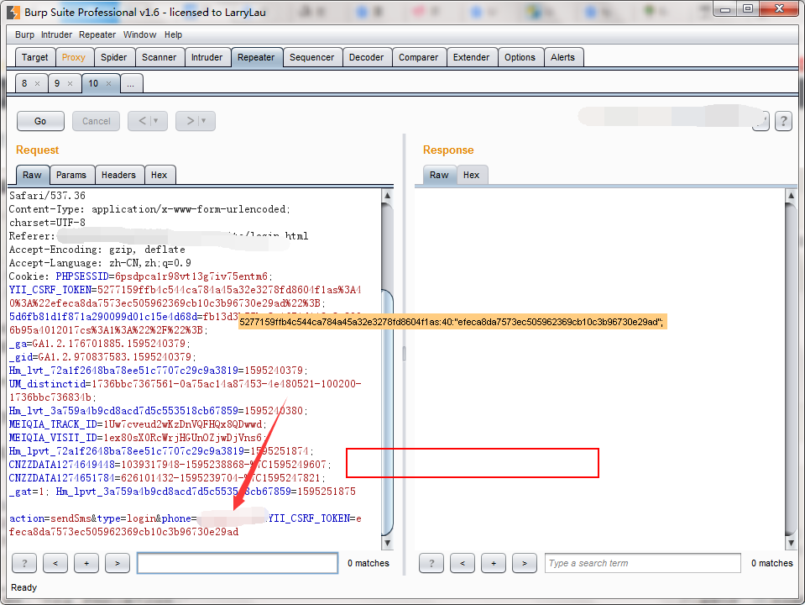Switch to the Extender tab

471,57
